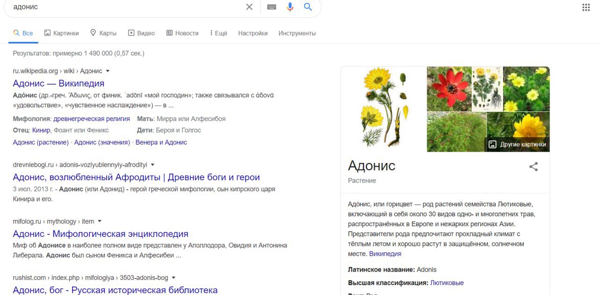
Task: Start voice search with microphone icon
Action: [290, 7]
